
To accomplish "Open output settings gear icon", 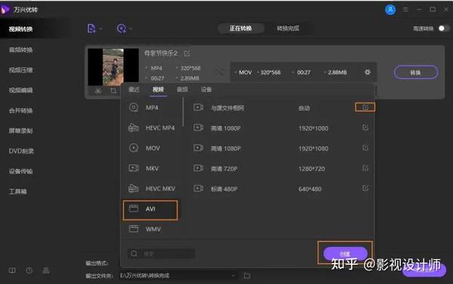I will pos(368,72).
